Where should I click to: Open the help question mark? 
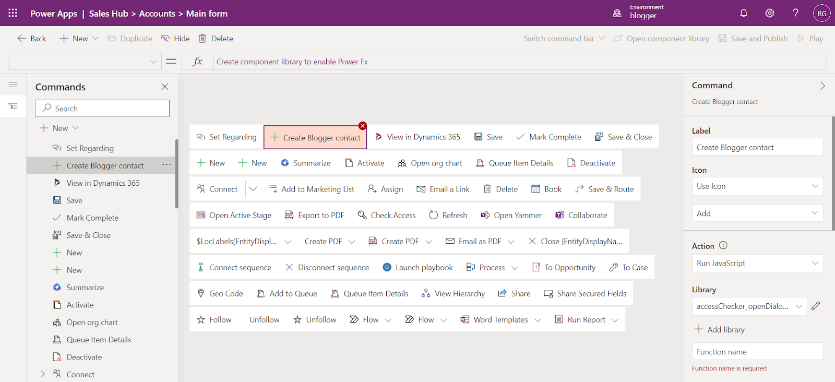coord(795,13)
